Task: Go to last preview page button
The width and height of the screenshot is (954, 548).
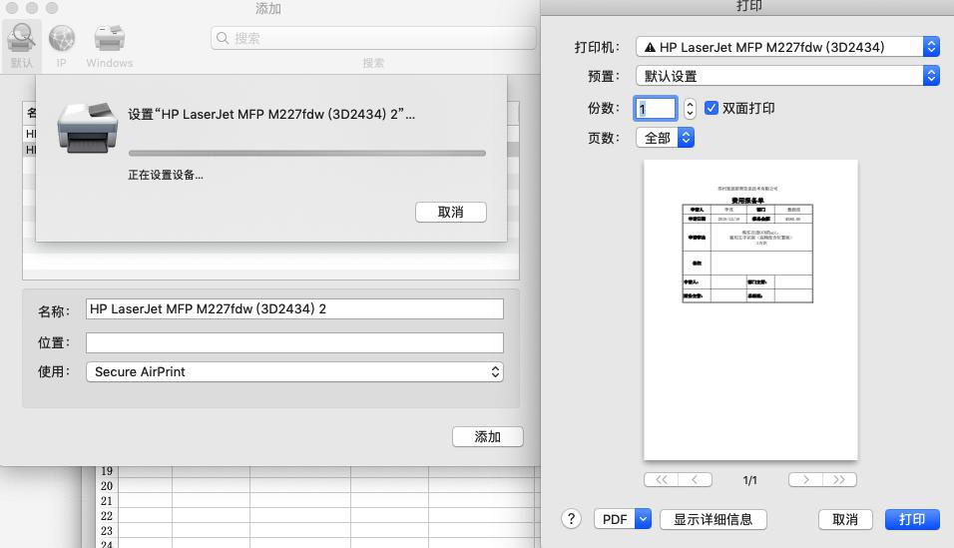Action: [x=839, y=480]
